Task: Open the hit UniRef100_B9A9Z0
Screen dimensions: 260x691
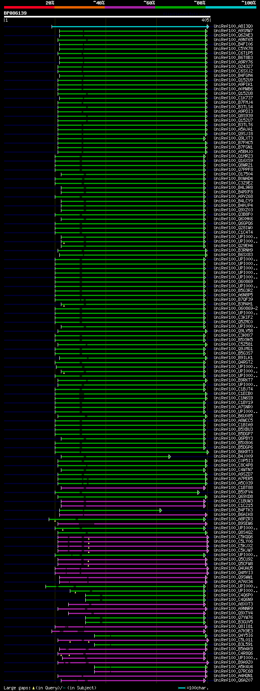Action: (x=233, y=662)
